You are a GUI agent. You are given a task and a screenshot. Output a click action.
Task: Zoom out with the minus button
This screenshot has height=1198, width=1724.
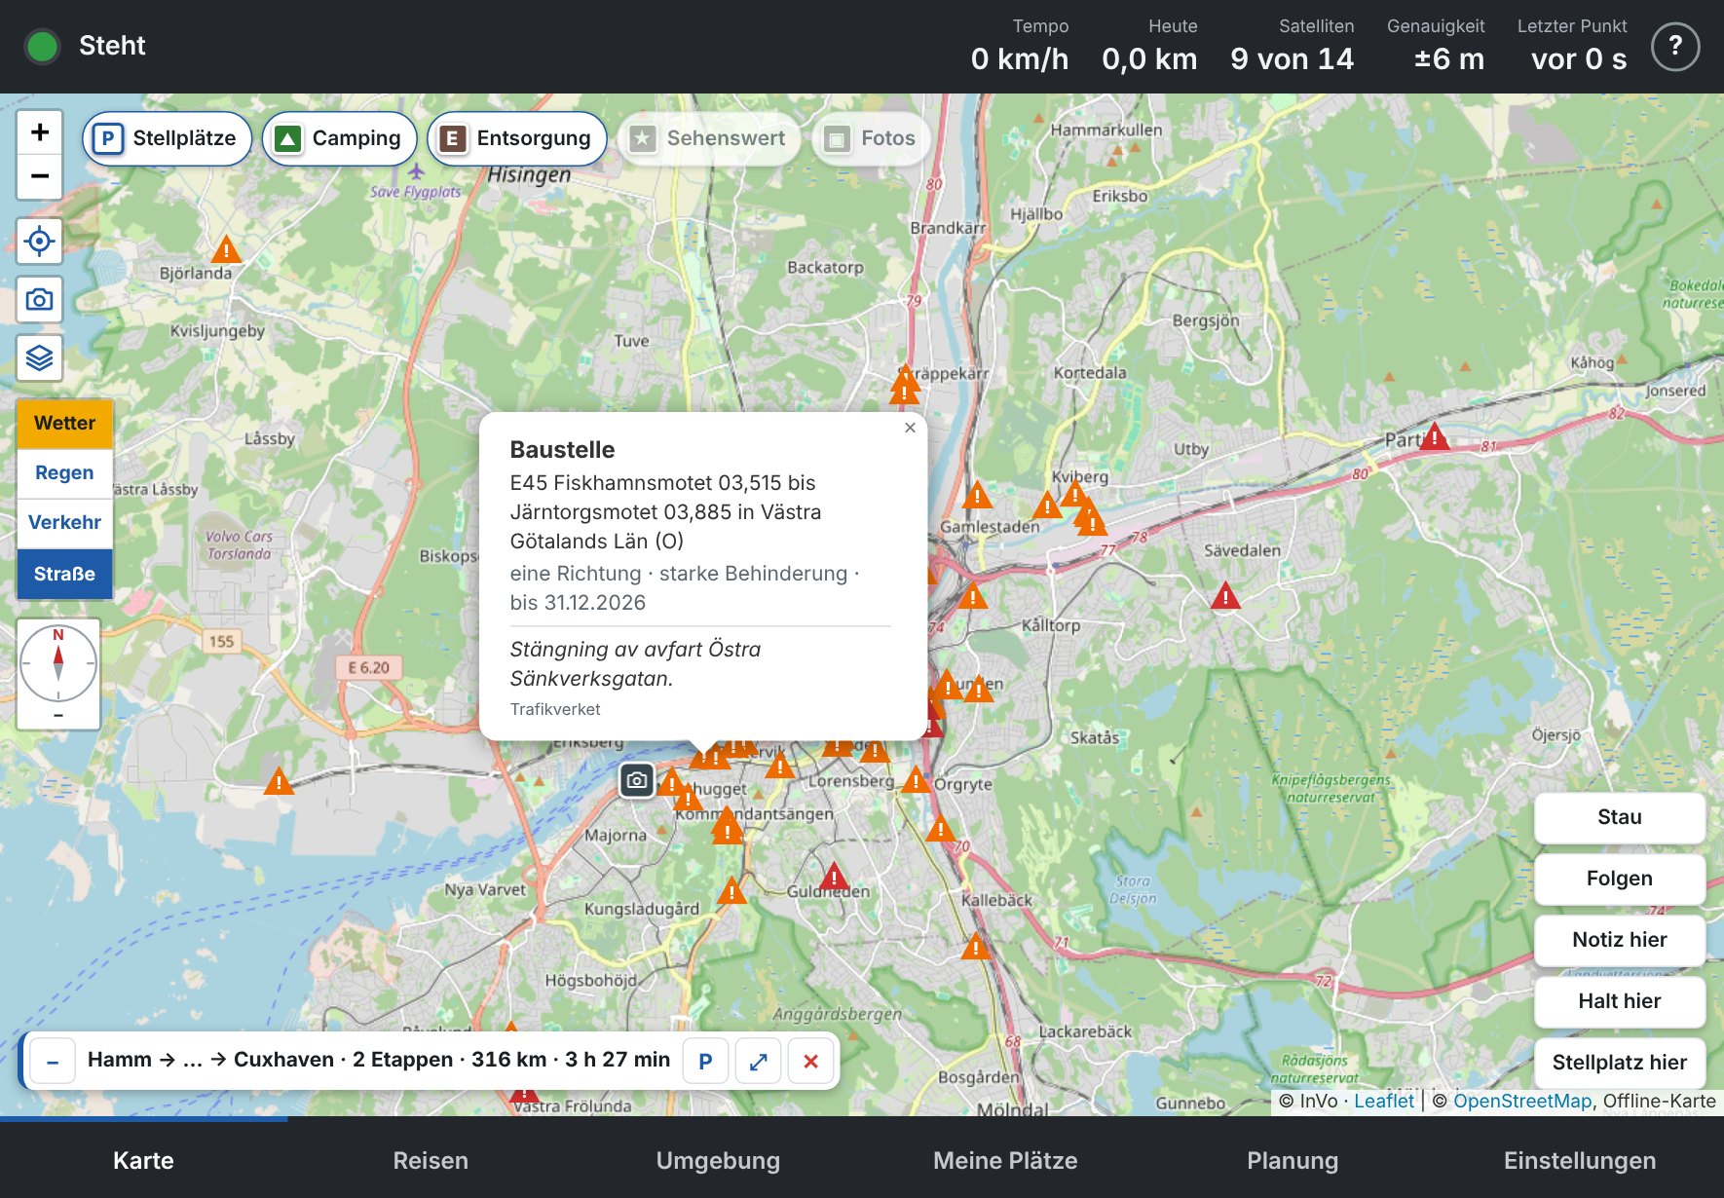pos(40,177)
